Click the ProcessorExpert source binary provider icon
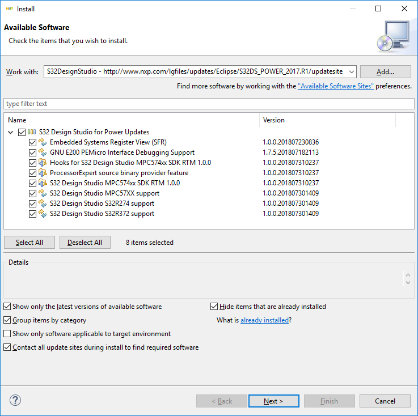418x416 pixels. coord(43,173)
